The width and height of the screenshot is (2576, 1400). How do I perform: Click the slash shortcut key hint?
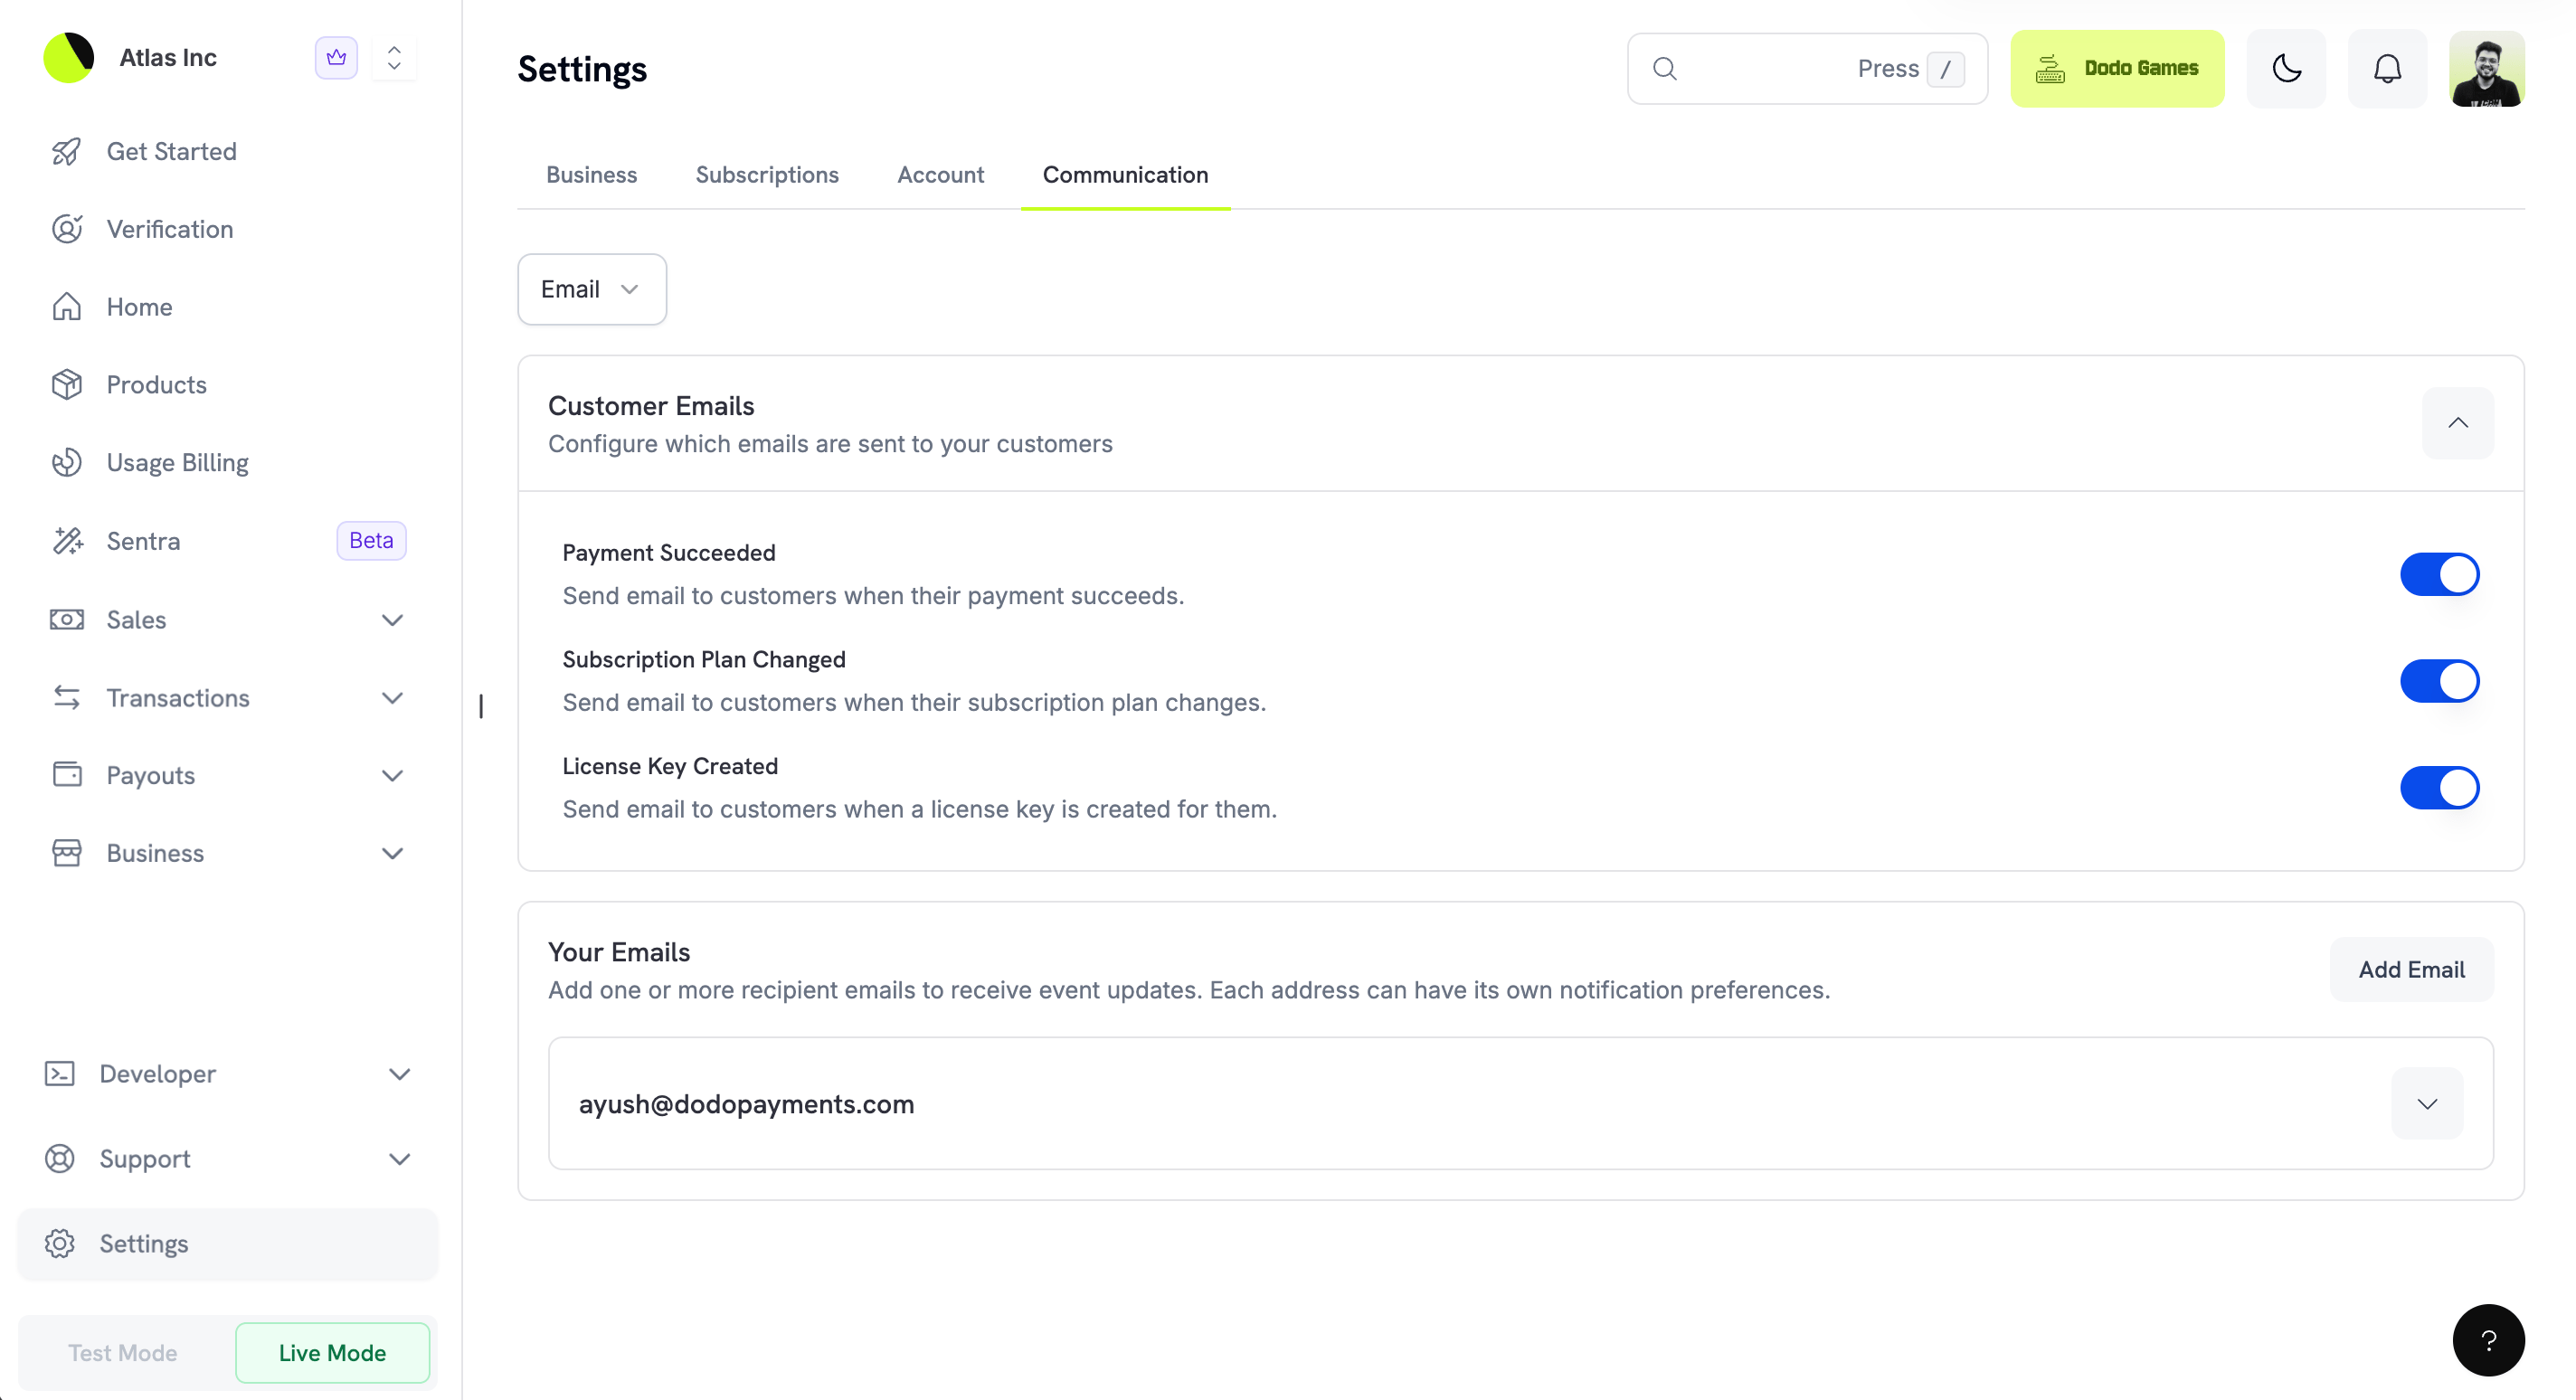click(1945, 69)
